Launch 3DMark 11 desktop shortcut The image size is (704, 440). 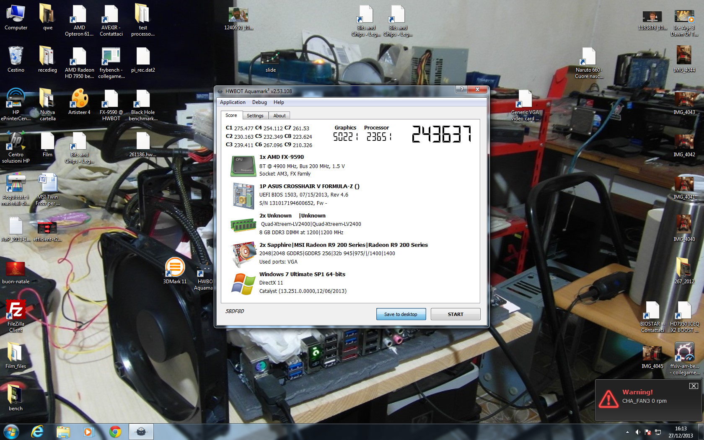[175, 270]
